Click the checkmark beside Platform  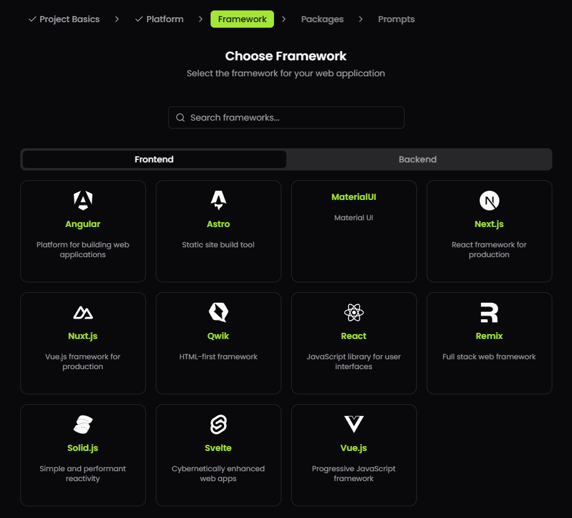(x=139, y=19)
